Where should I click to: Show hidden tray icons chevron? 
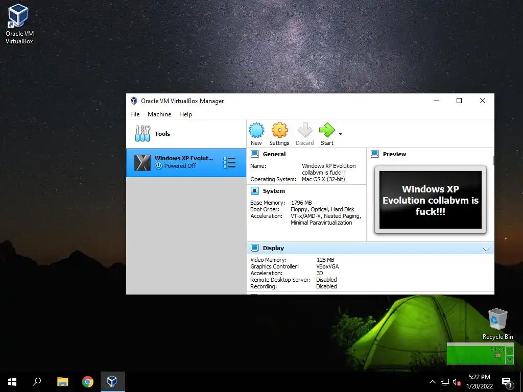[432, 382]
